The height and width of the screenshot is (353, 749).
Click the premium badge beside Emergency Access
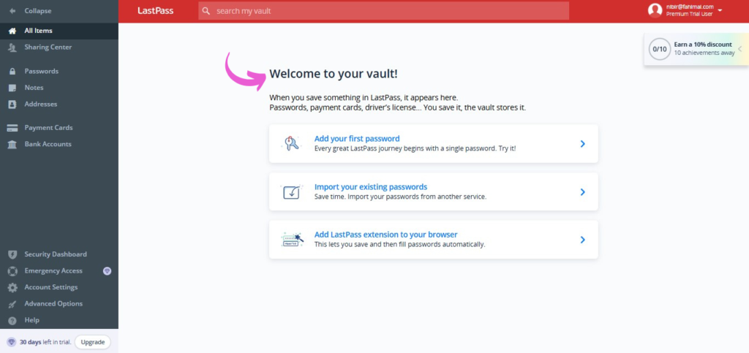107,271
